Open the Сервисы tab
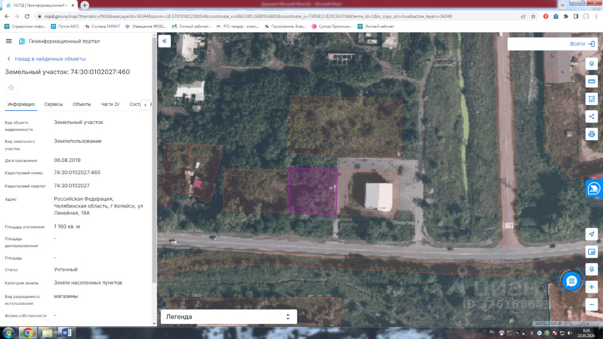Viewport: 603px width, 339px height. point(54,105)
